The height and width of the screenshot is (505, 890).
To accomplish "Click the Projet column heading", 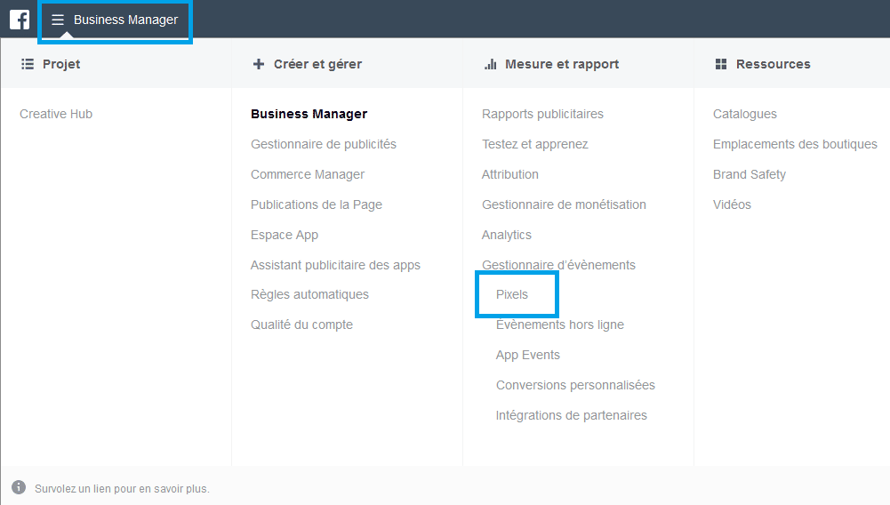I will (61, 64).
